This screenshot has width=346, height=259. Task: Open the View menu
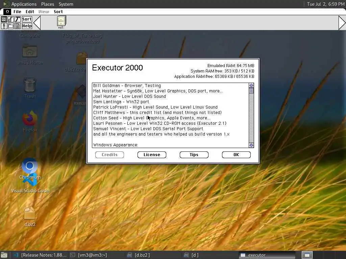pos(44,12)
